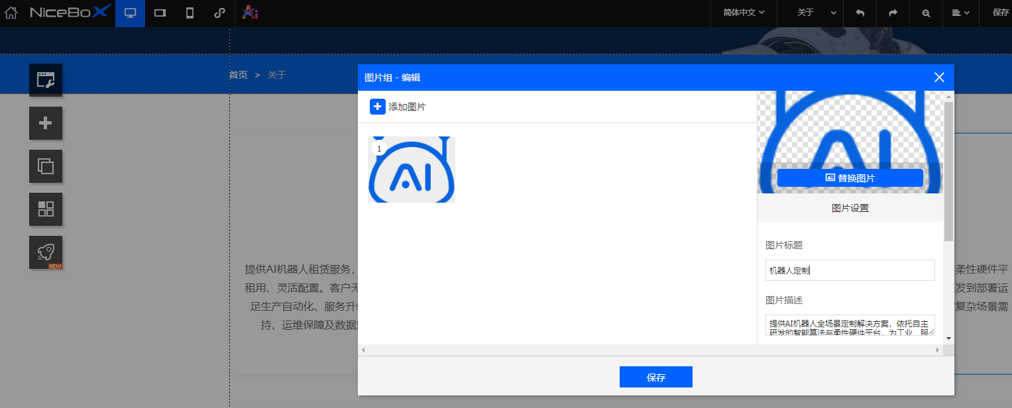This screenshot has width=1012, height=408.
Task: Click the NiceBox logo
Action: point(70,12)
